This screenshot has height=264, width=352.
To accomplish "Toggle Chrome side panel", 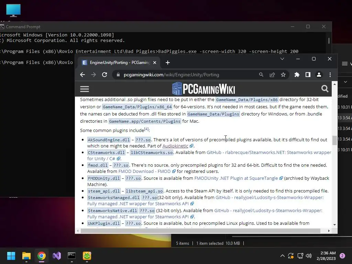I will 308,75.
